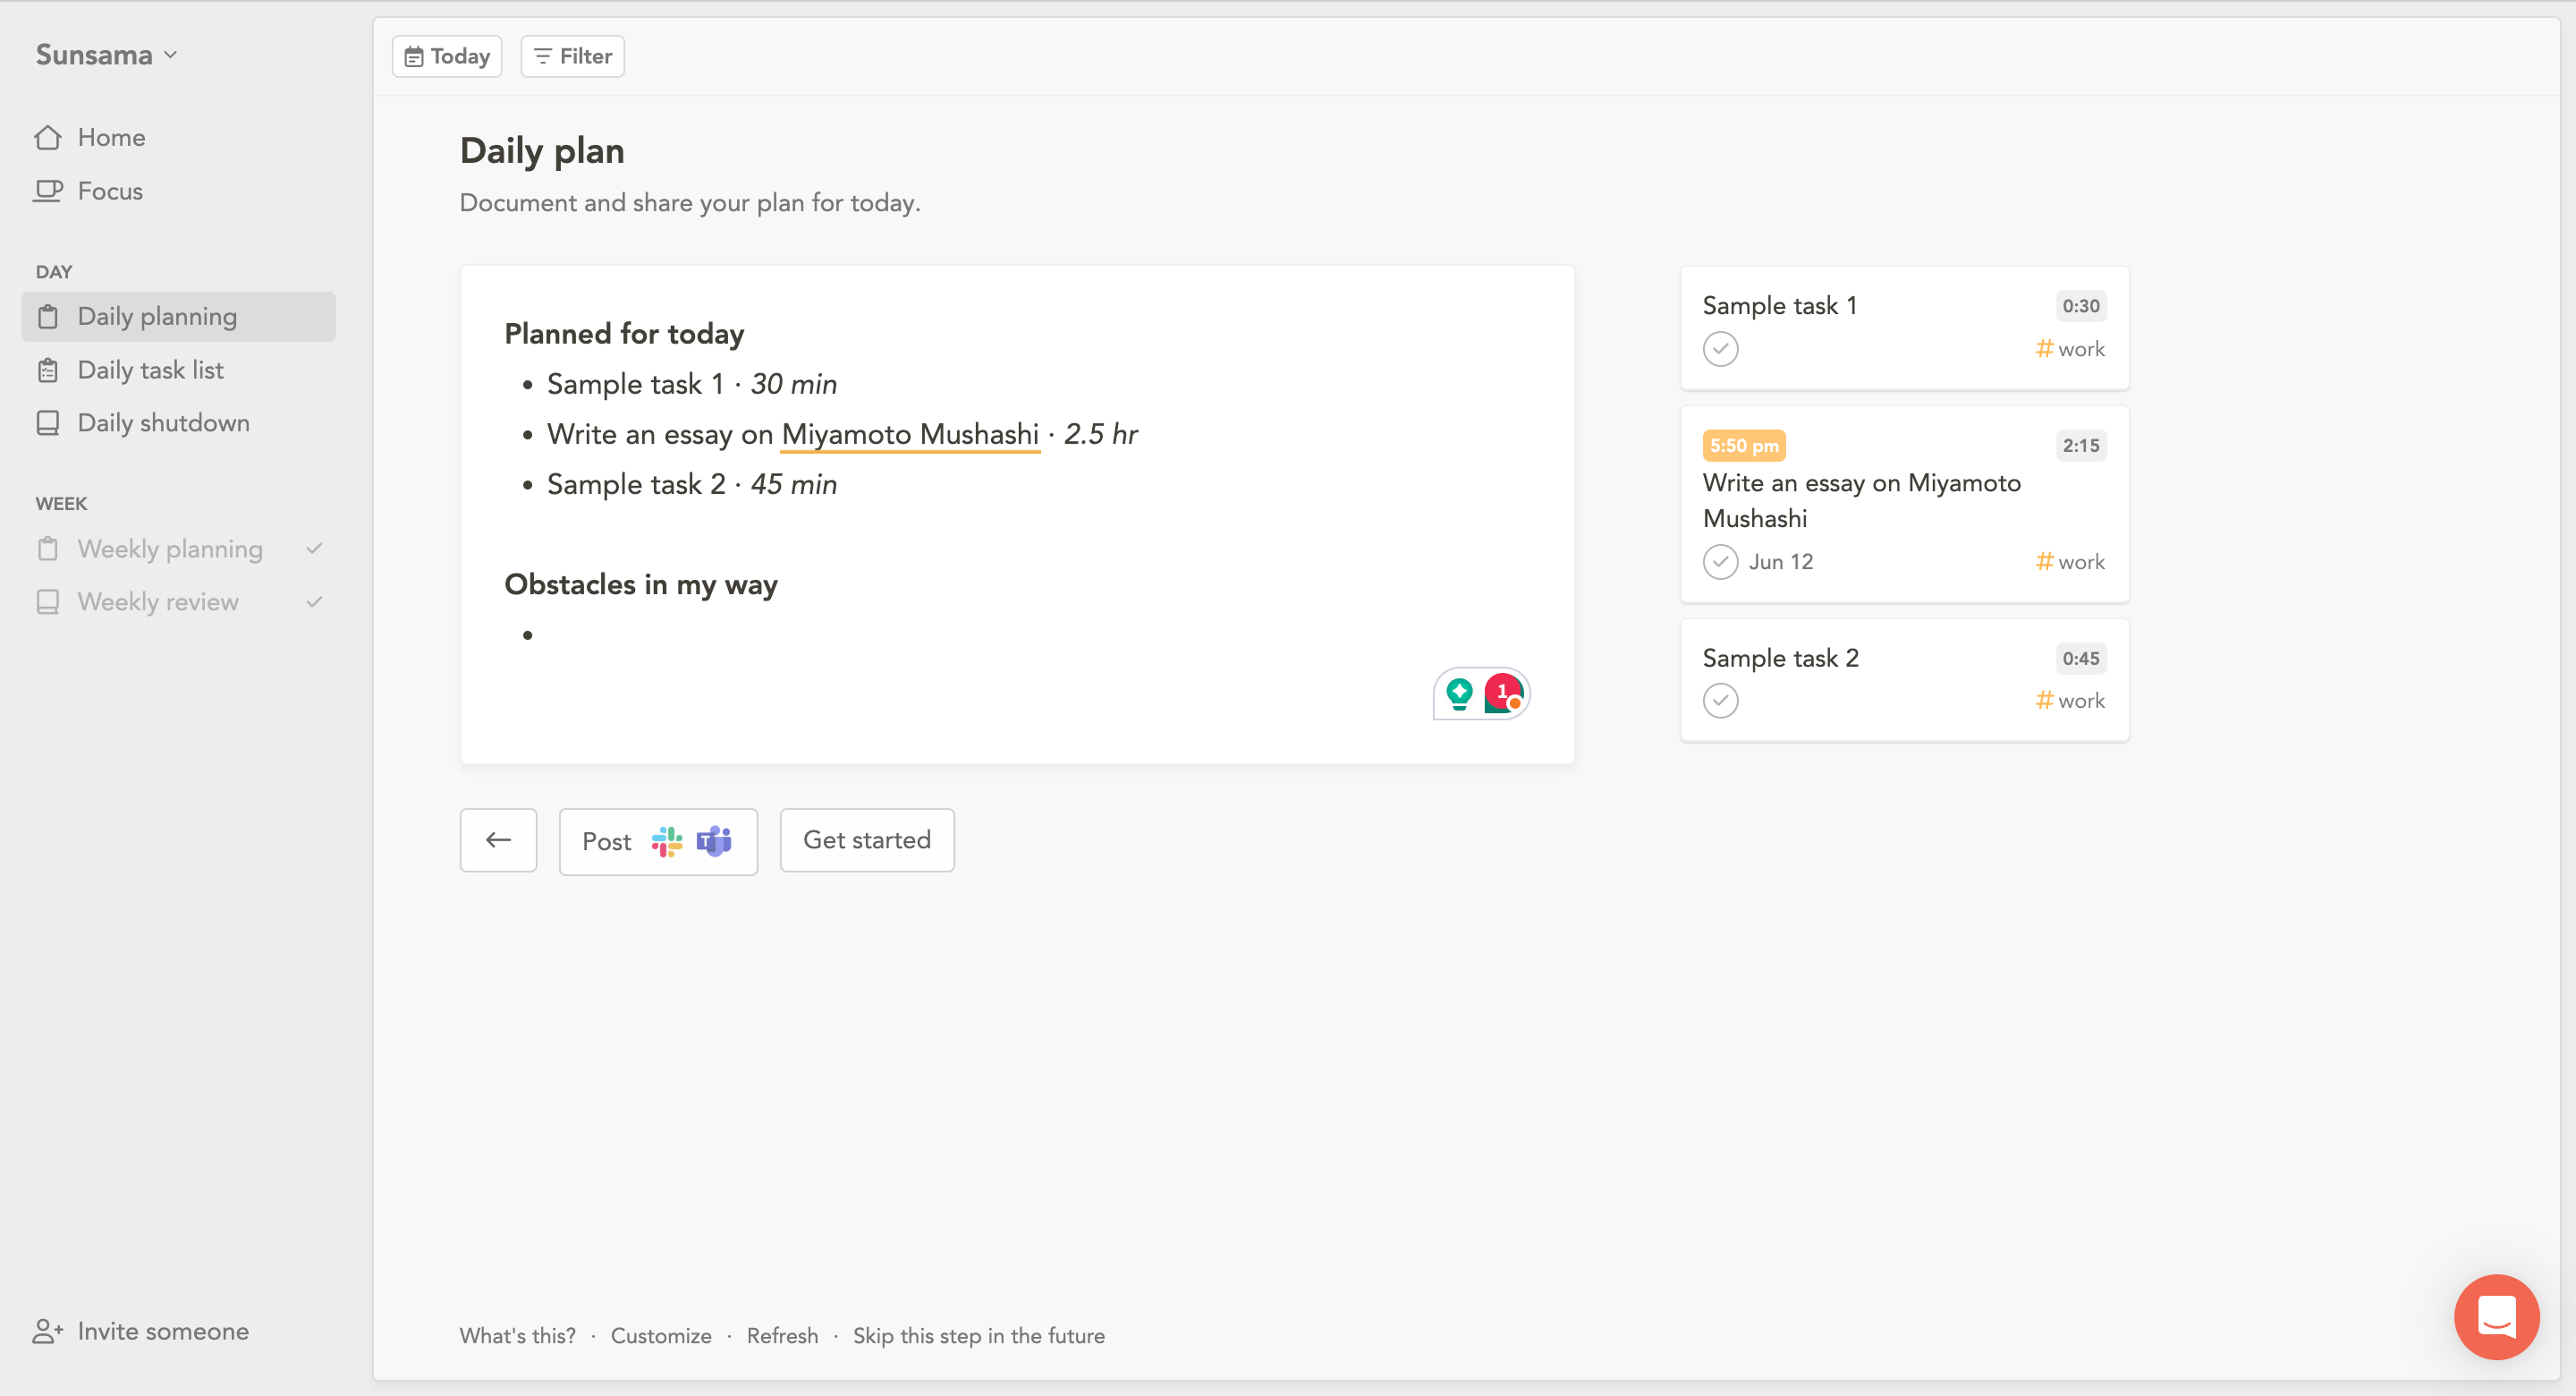Screen dimensions: 2576x1396
Task: Check off the Miyamoto Mushashi essay task
Action: coord(1720,561)
